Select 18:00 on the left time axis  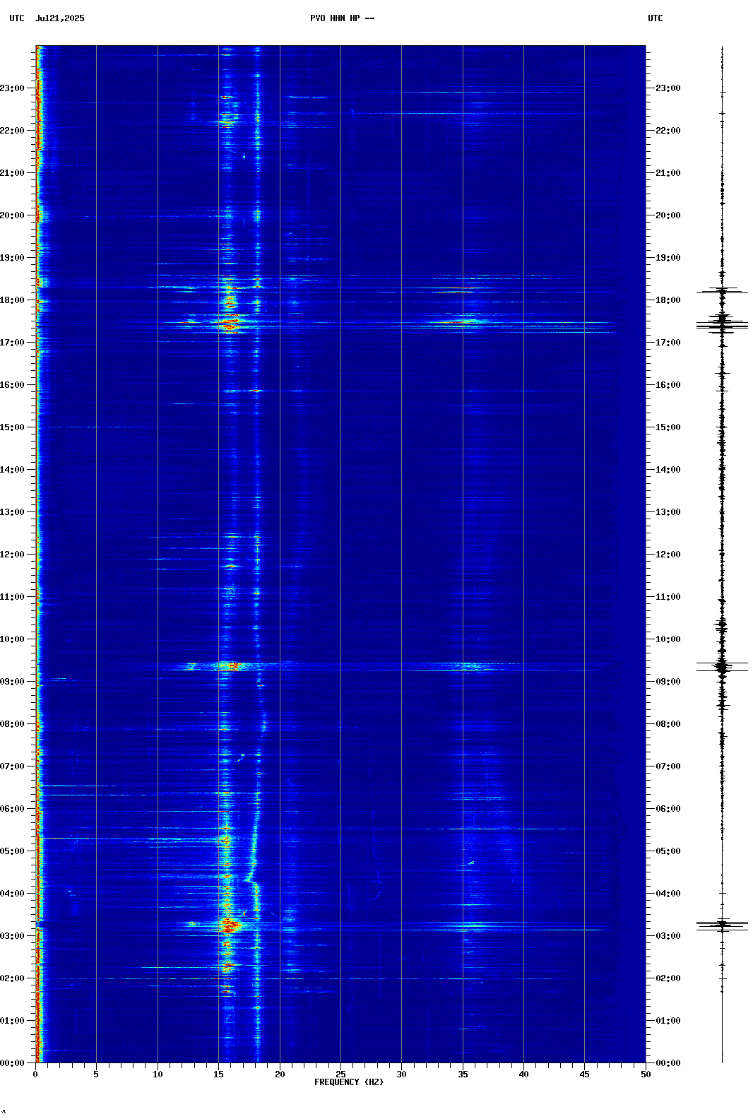(12, 300)
